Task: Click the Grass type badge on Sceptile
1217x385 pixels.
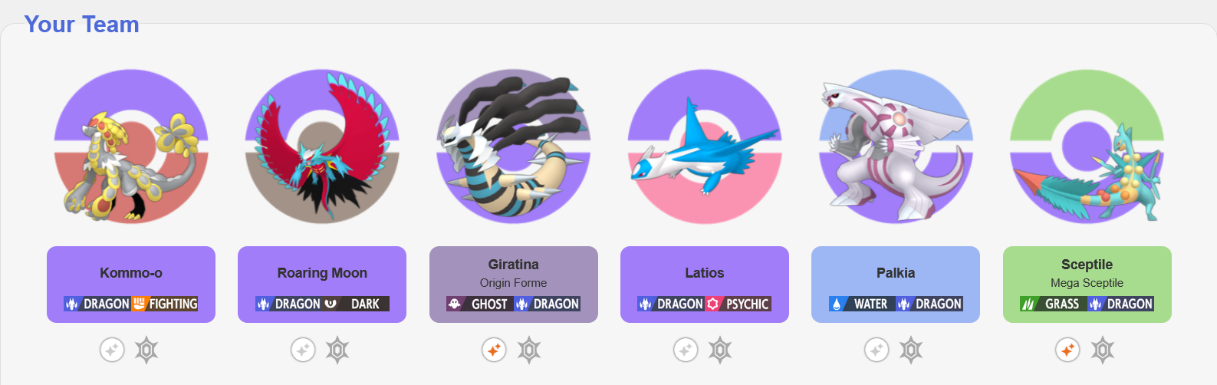Action: click(x=1054, y=304)
